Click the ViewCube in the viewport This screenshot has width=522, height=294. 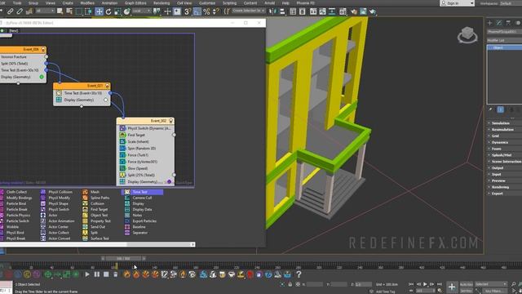click(x=467, y=34)
